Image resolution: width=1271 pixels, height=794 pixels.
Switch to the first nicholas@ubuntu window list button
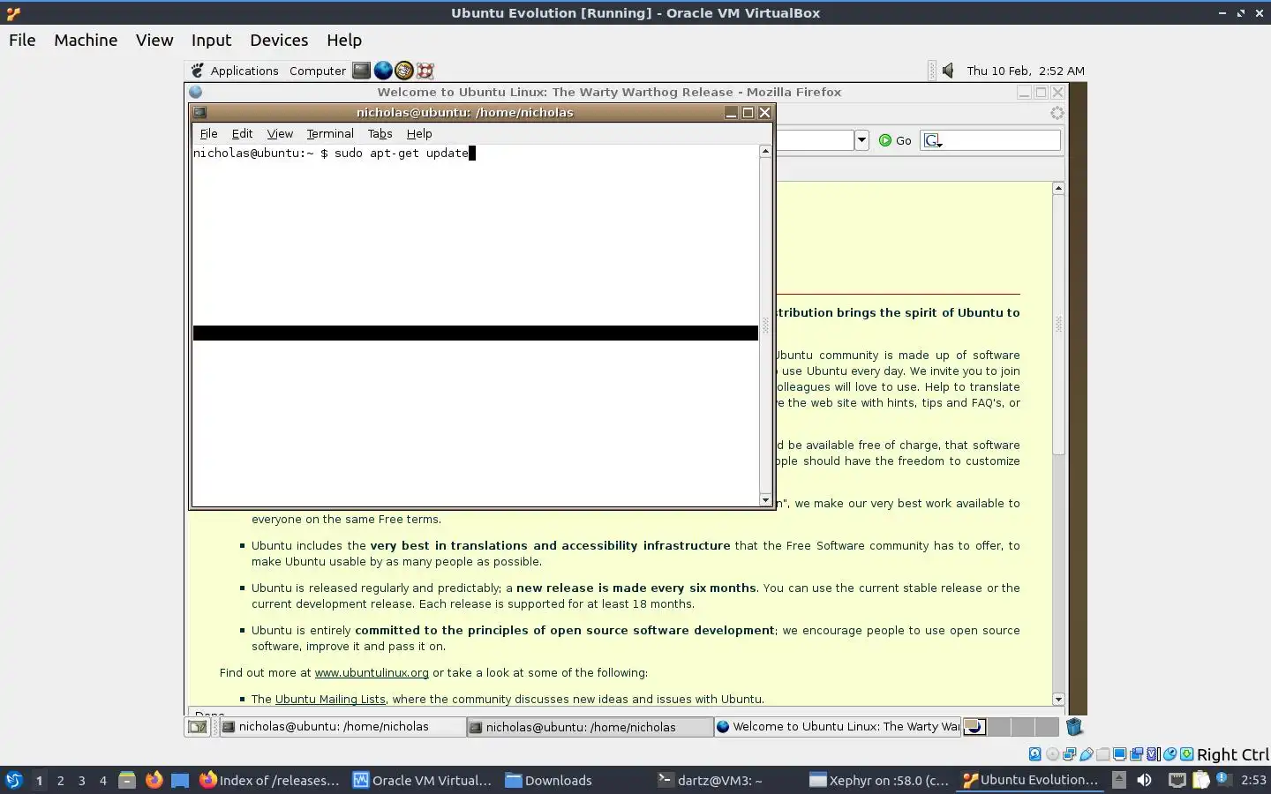pos(342,727)
